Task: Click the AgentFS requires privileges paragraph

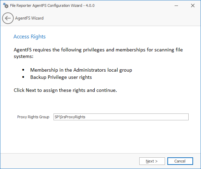Action: tap(98, 53)
